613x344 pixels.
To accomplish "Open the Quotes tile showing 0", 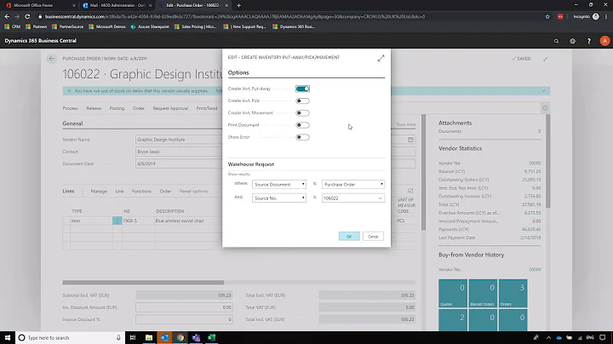I will [453, 293].
